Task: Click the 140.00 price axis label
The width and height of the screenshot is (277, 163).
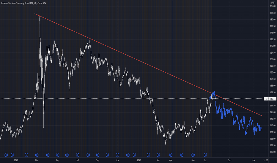Action: pos(273,125)
